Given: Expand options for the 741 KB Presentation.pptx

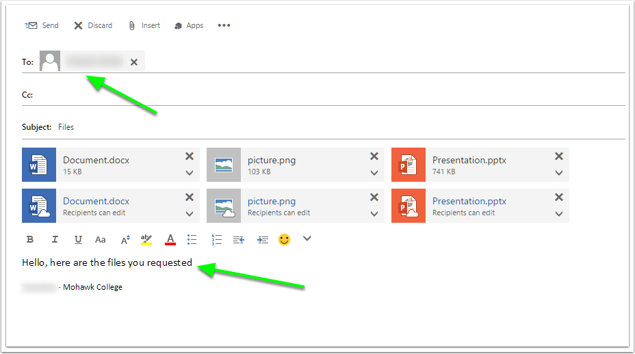Looking at the screenshot, I should tap(559, 173).
